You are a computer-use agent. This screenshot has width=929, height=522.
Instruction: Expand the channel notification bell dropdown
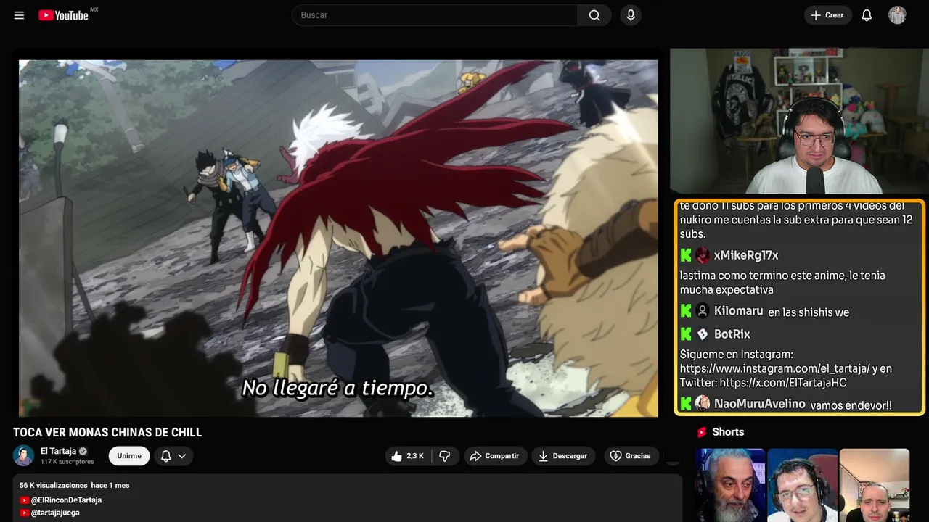point(173,456)
